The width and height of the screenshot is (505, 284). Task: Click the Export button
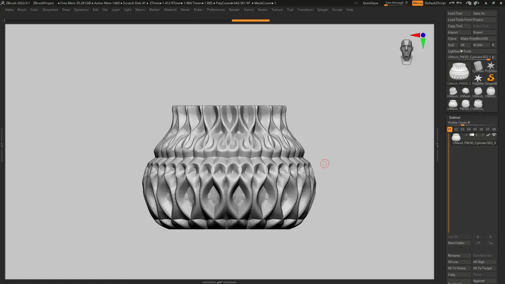coord(484,32)
